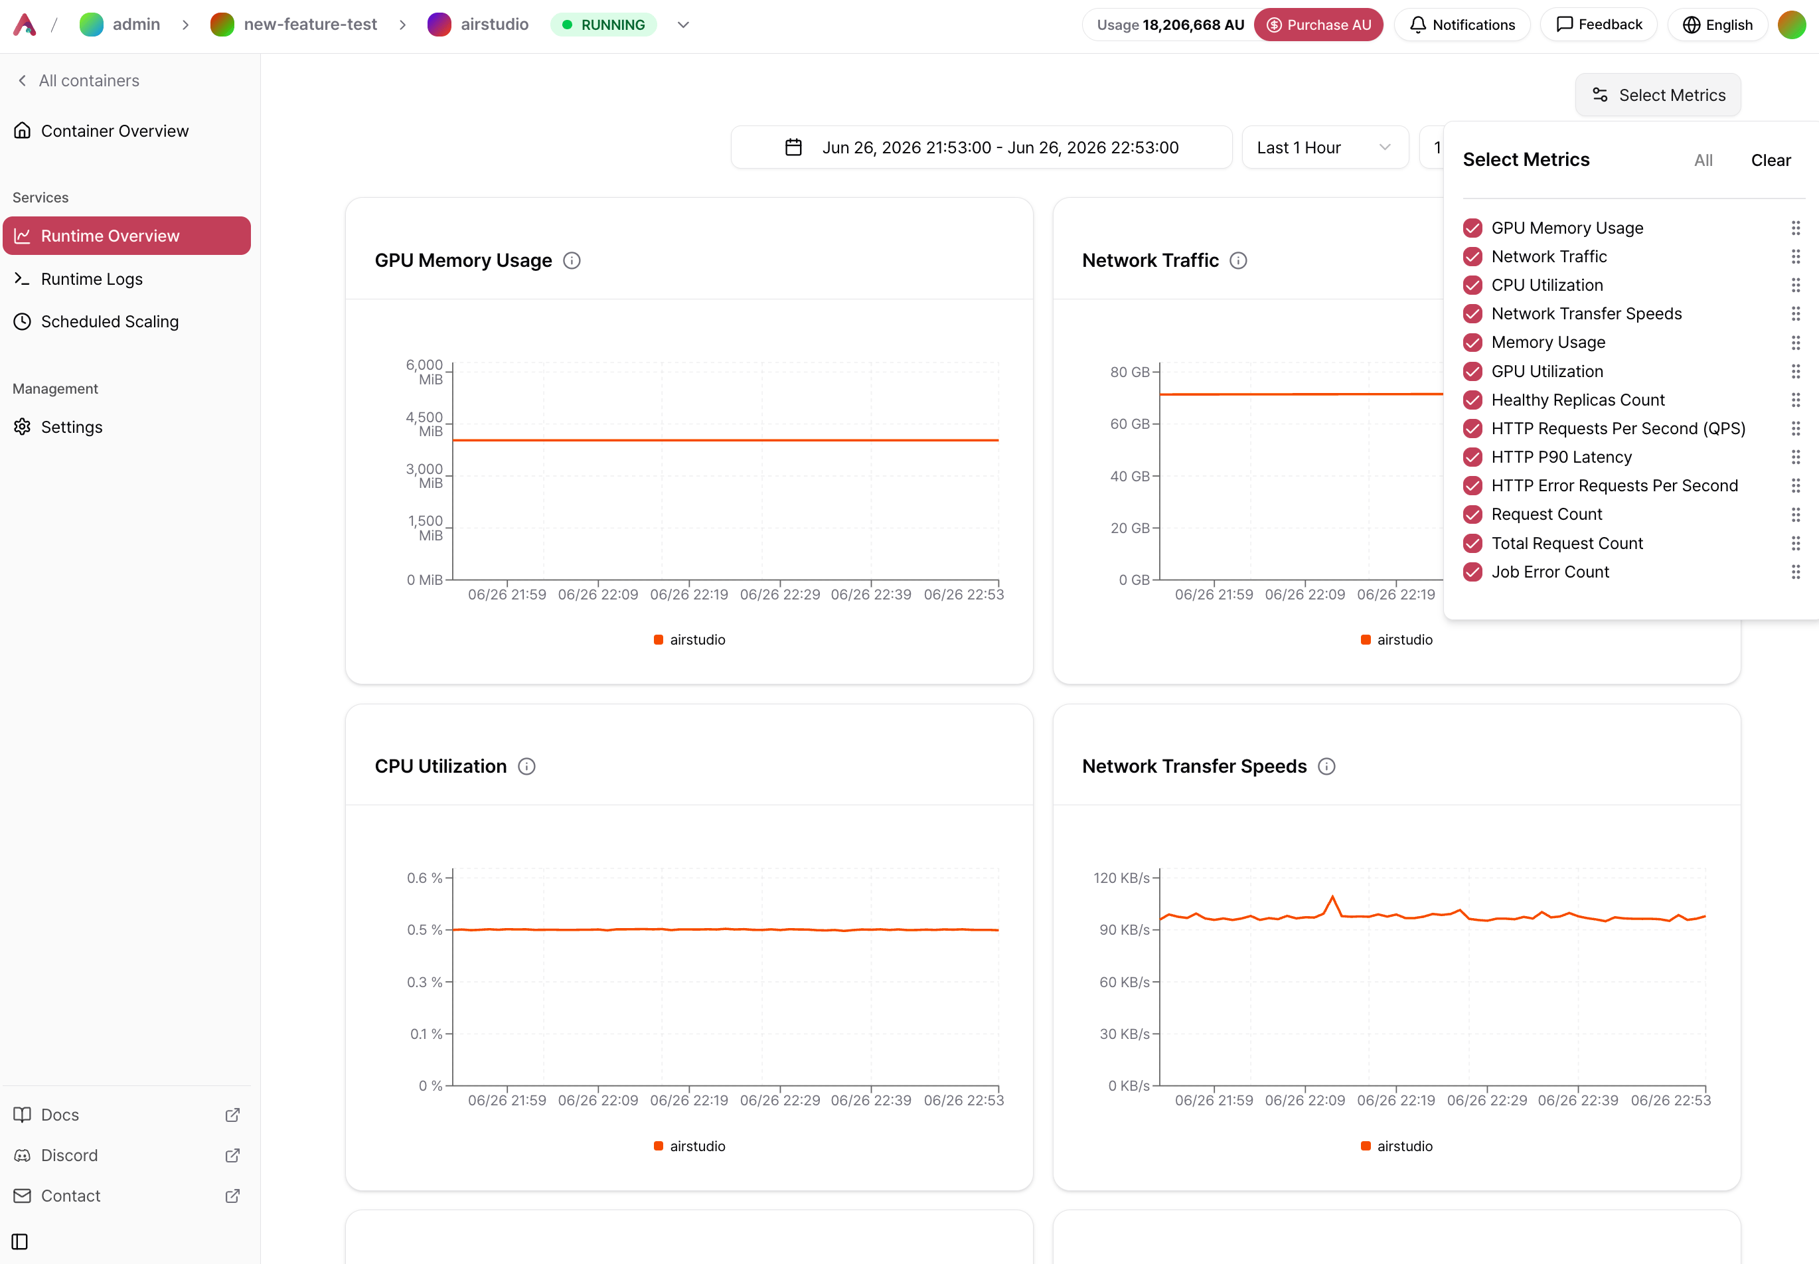Screen dimensions: 1819x1264
Task: Uncheck Total Request Count metric
Action: (1472, 543)
